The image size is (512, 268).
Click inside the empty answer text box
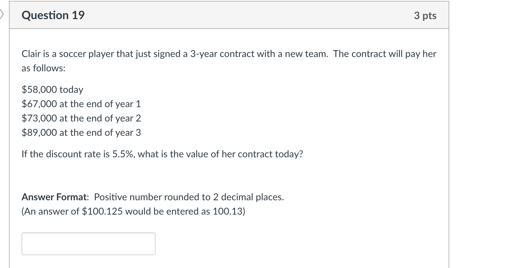88,244
